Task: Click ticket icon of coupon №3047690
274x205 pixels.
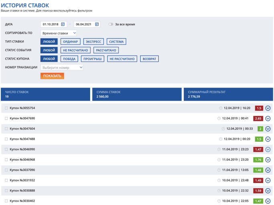Action: 6,119
